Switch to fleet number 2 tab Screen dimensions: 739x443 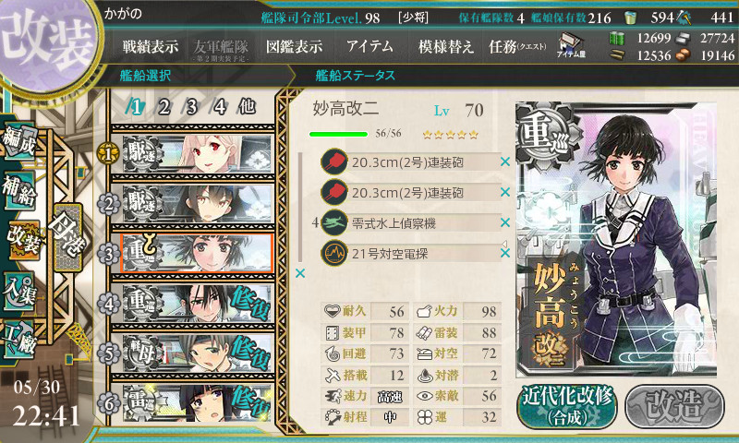(x=164, y=107)
